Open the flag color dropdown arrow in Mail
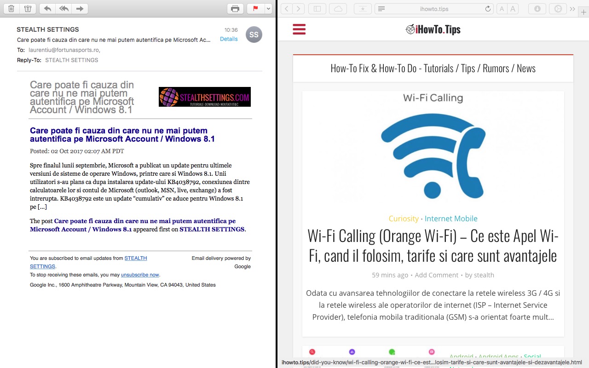The image size is (589, 368). 268,9
